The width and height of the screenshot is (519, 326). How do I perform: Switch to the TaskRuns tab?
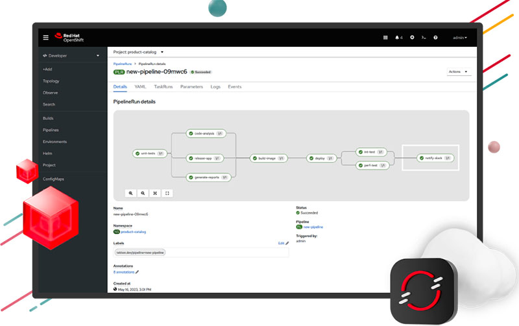163,87
